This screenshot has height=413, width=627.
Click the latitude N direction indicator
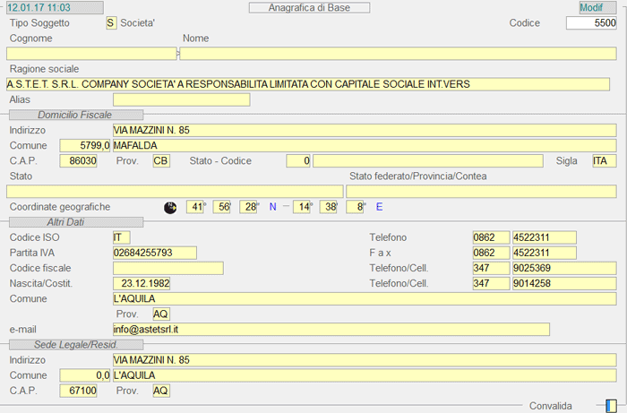point(273,207)
